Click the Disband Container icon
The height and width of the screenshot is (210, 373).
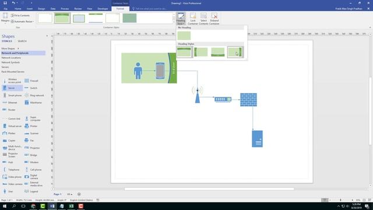pos(214,19)
